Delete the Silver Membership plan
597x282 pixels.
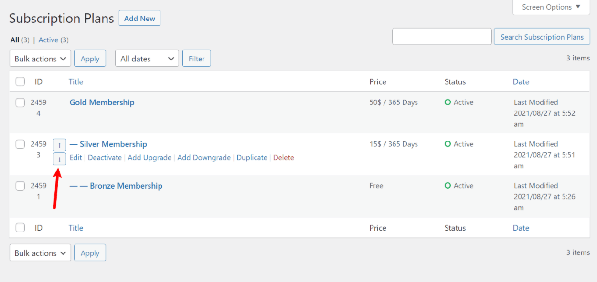283,158
